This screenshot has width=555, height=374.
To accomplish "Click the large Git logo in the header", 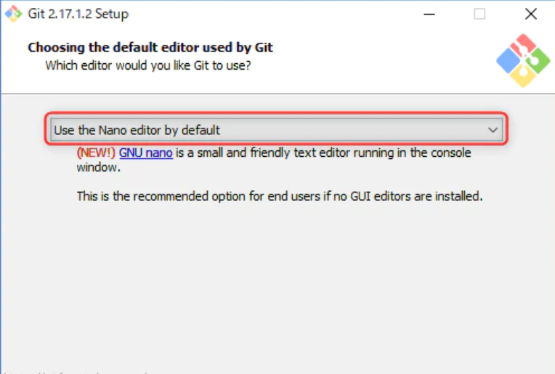I will coord(523,60).
